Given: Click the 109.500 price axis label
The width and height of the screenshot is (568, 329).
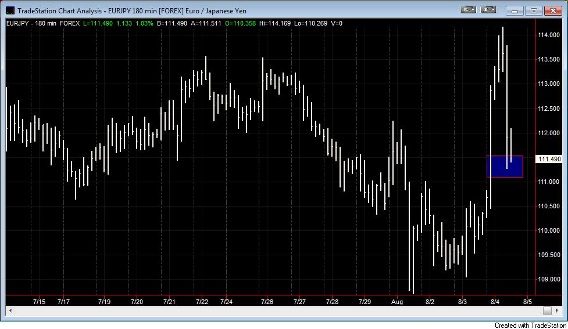Looking at the screenshot, I should (x=549, y=255).
